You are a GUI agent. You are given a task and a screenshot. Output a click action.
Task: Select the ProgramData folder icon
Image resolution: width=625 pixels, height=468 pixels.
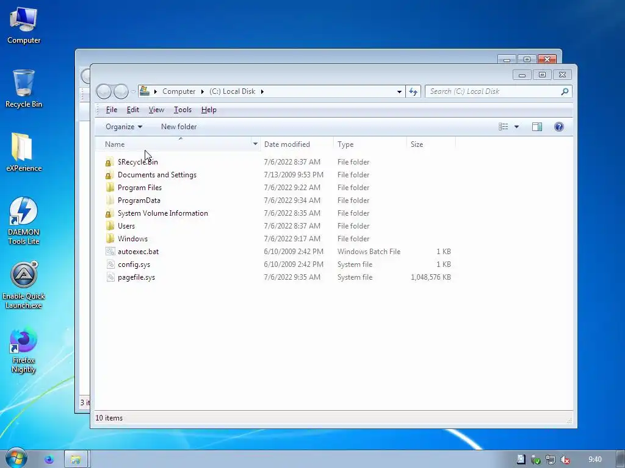110,200
